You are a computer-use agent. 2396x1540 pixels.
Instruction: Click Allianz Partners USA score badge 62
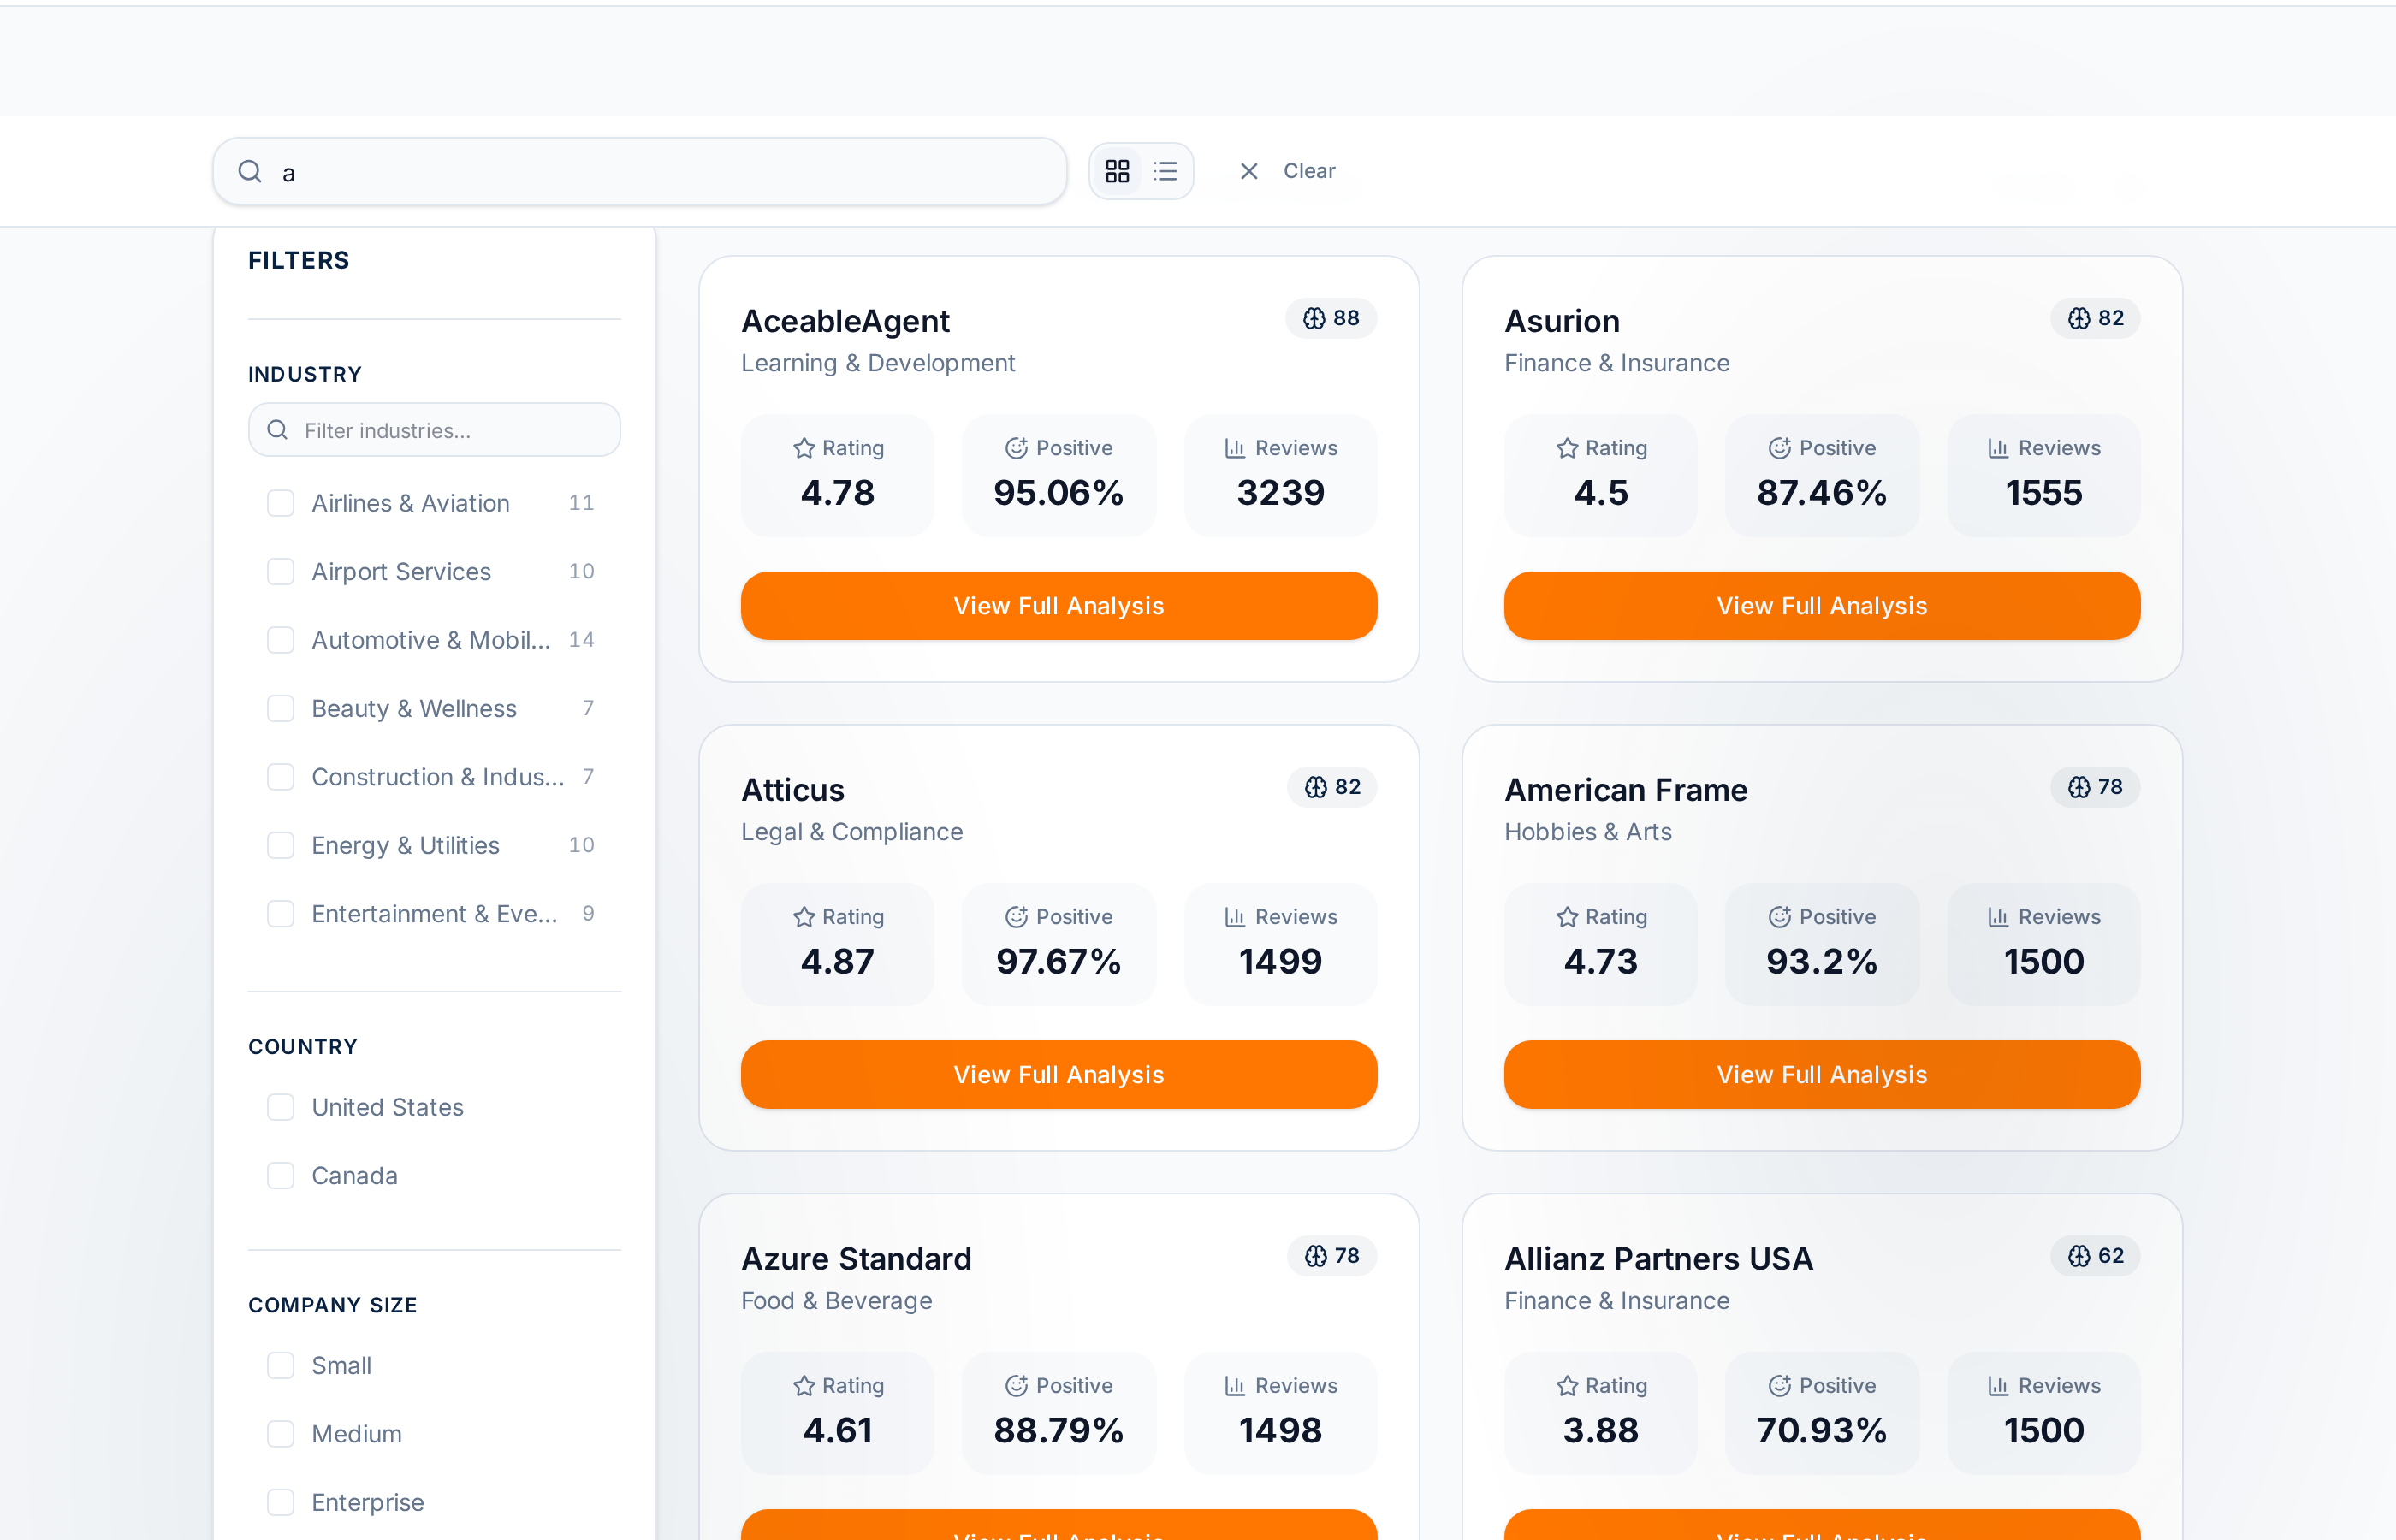[x=2095, y=1256]
